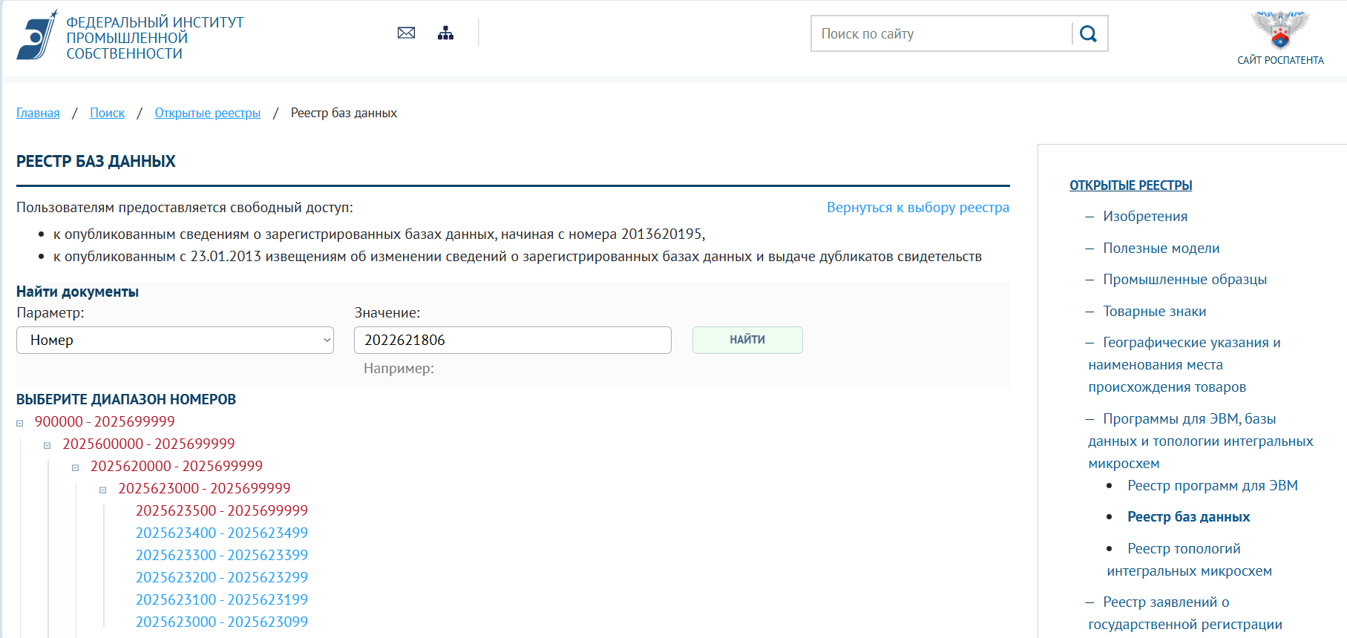The width and height of the screenshot is (1347, 638).
Task: Click the magnifier search icon
Action: tap(1088, 34)
